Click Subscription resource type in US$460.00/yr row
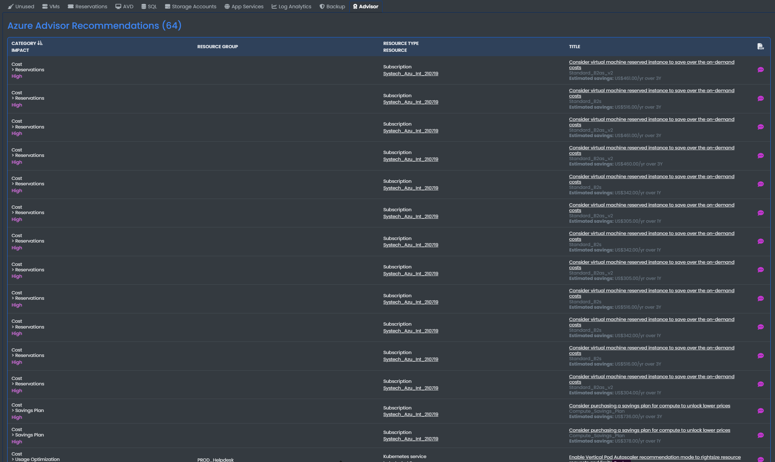 (x=397, y=152)
